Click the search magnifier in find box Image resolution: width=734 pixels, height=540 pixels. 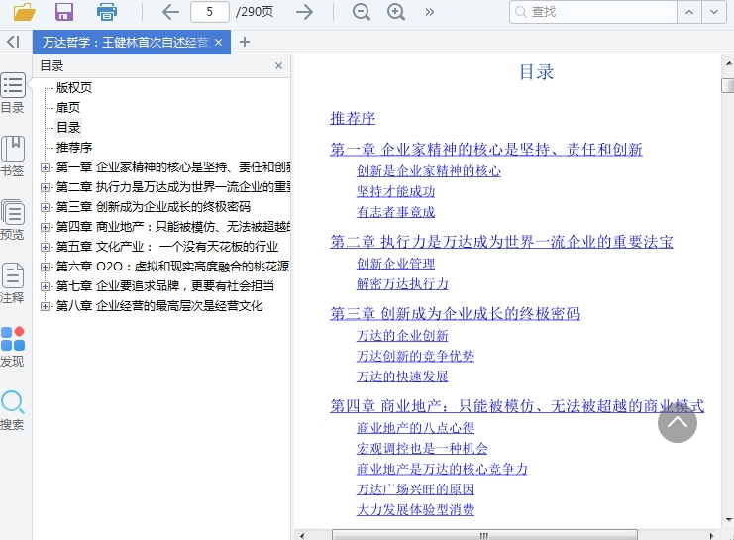coord(521,12)
